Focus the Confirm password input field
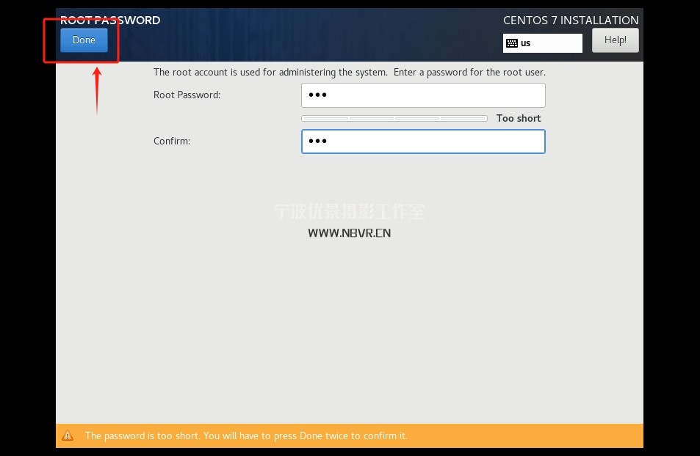This screenshot has width=700, height=456. [423, 141]
